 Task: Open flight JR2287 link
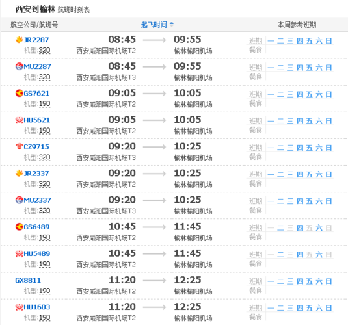[x=36, y=40]
